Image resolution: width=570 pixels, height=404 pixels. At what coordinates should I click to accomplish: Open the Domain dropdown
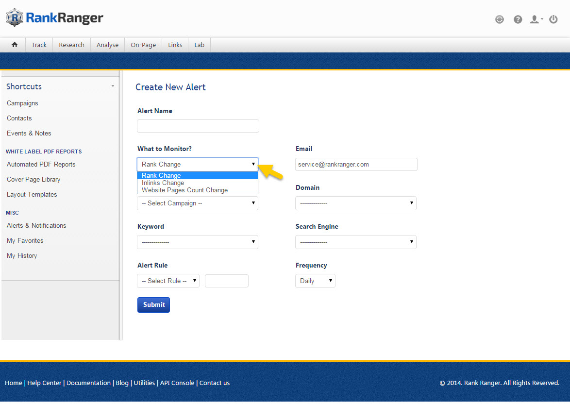[356, 203]
